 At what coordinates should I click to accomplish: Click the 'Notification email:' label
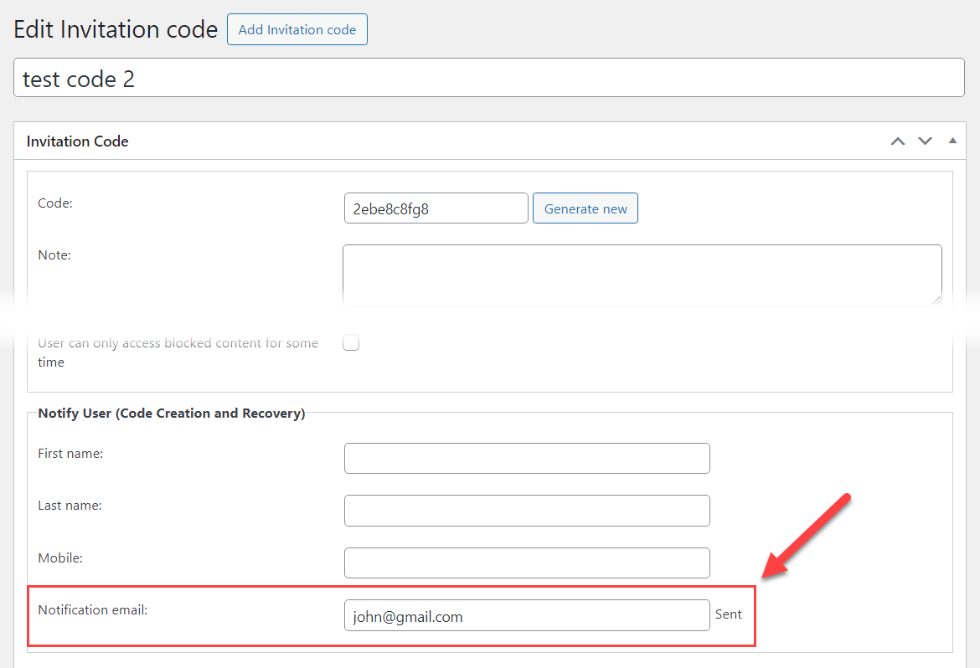(92, 610)
